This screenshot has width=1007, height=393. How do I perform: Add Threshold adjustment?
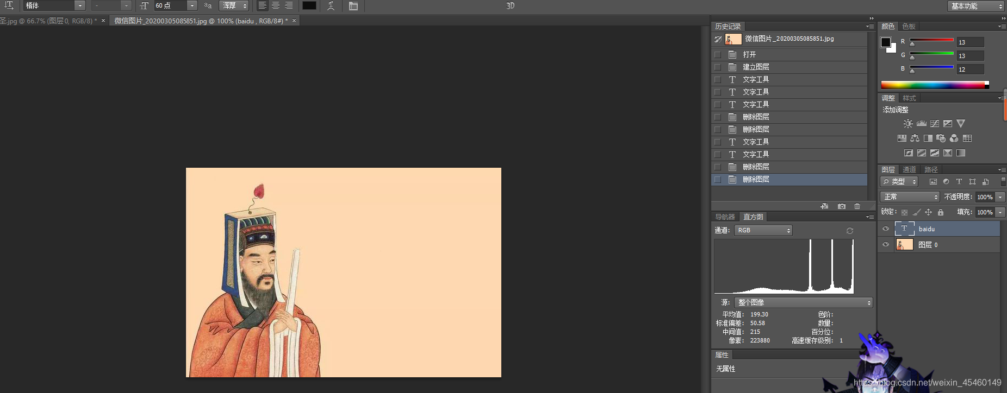pos(935,153)
